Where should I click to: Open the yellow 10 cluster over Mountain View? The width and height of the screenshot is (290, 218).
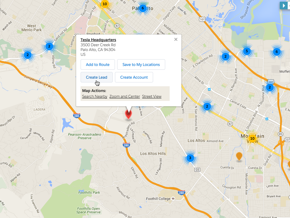[x=252, y=138]
